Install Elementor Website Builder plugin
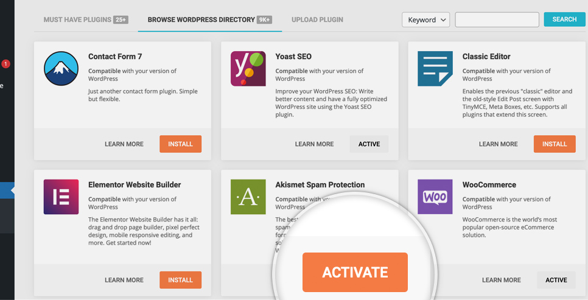This screenshot has width=588, height=300. [x=180, y=280]
